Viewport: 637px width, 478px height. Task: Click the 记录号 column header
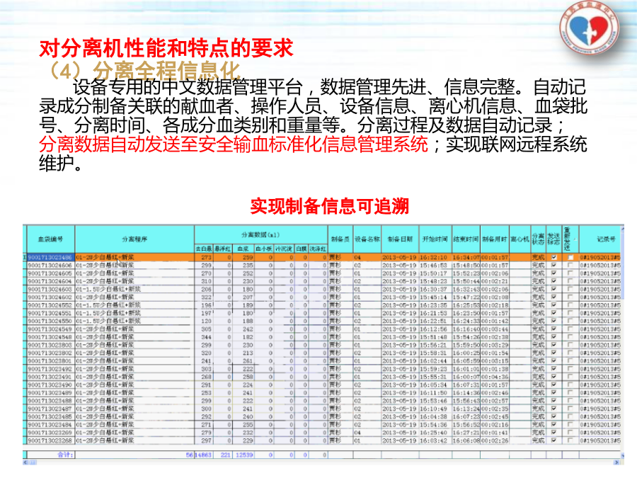pyautogui.click(x=600, y=239)
